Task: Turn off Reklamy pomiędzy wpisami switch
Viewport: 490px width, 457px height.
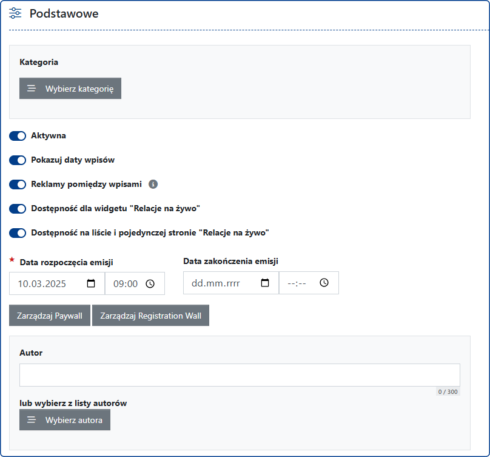Action: [18, 184]
